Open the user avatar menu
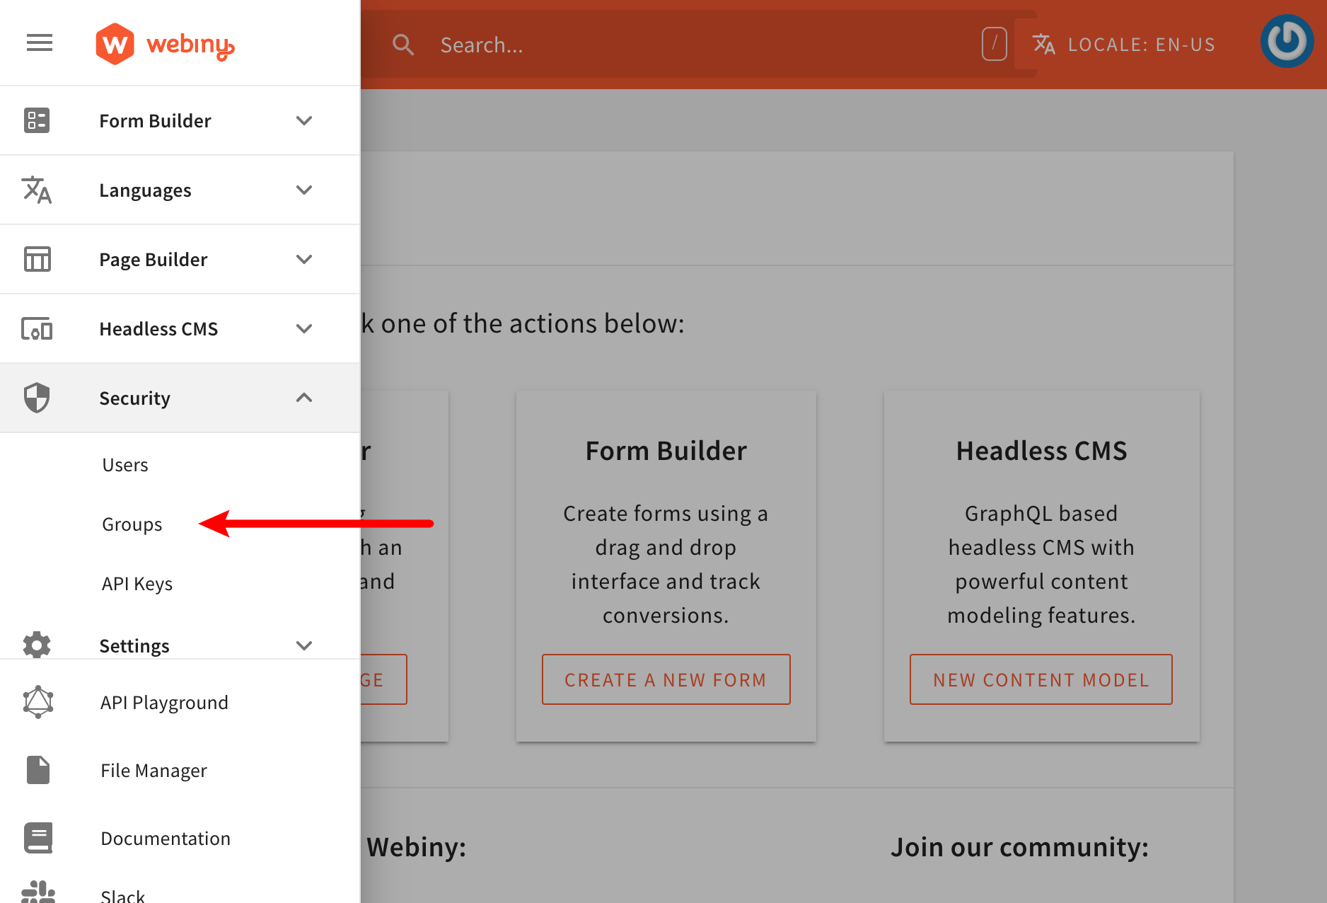 pyautogui.click(x=1287, y=41)
